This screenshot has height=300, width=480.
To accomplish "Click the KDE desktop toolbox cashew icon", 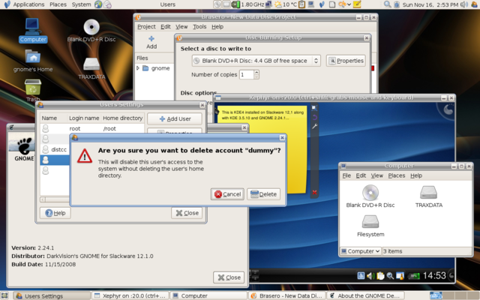I will (x=448, y=109).
